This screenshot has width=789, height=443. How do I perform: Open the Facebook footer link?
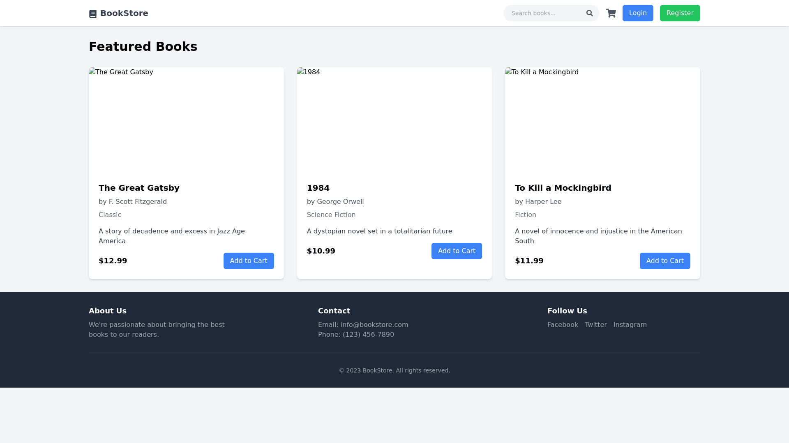[x=563, y=325]
